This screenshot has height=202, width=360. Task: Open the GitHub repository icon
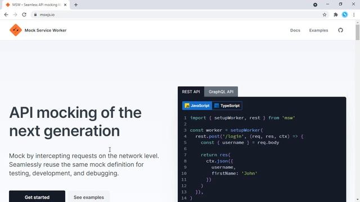[340, 30]
